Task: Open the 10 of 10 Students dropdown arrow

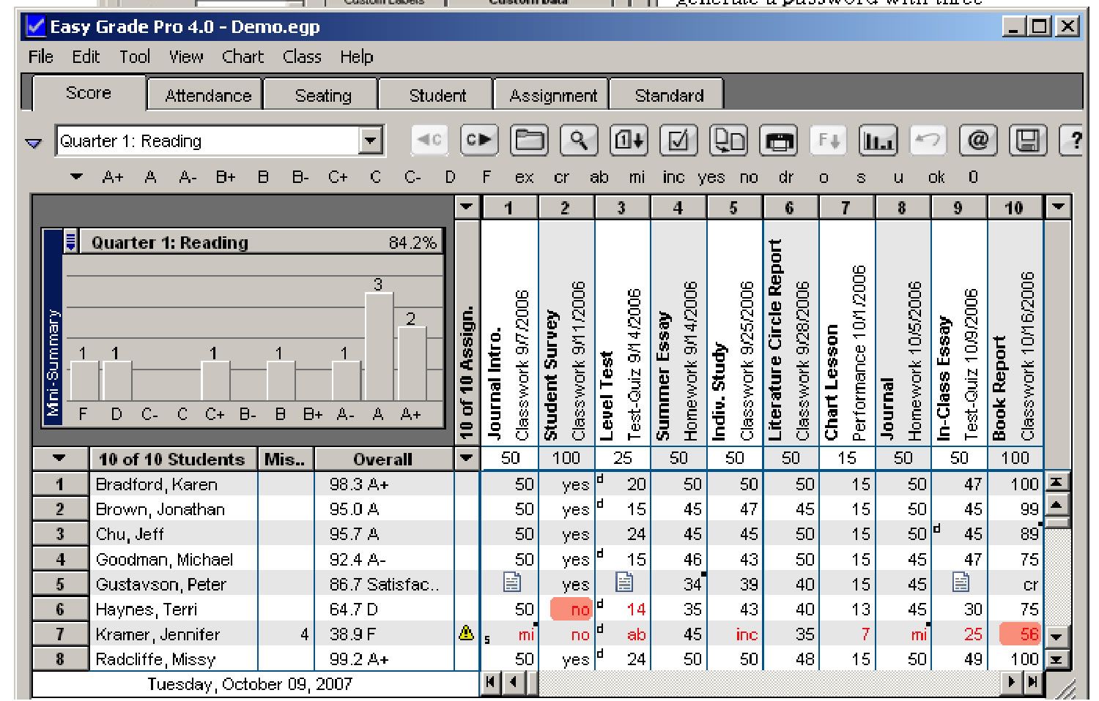Action: [x=59, y=459]
